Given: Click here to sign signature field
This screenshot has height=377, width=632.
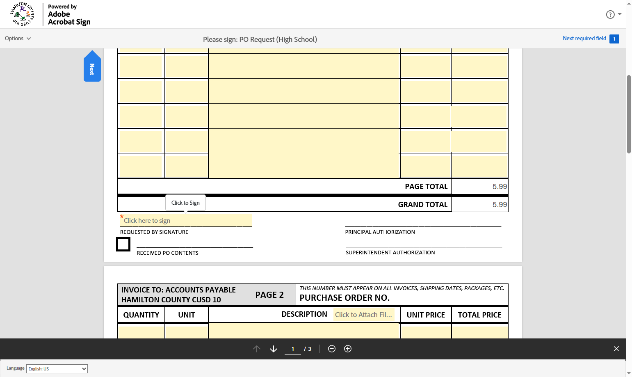Looking at the screenshot, I should click(186, 220).
